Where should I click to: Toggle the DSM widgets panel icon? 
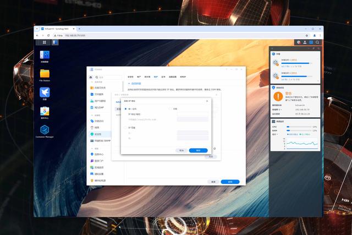pos(311,42)
